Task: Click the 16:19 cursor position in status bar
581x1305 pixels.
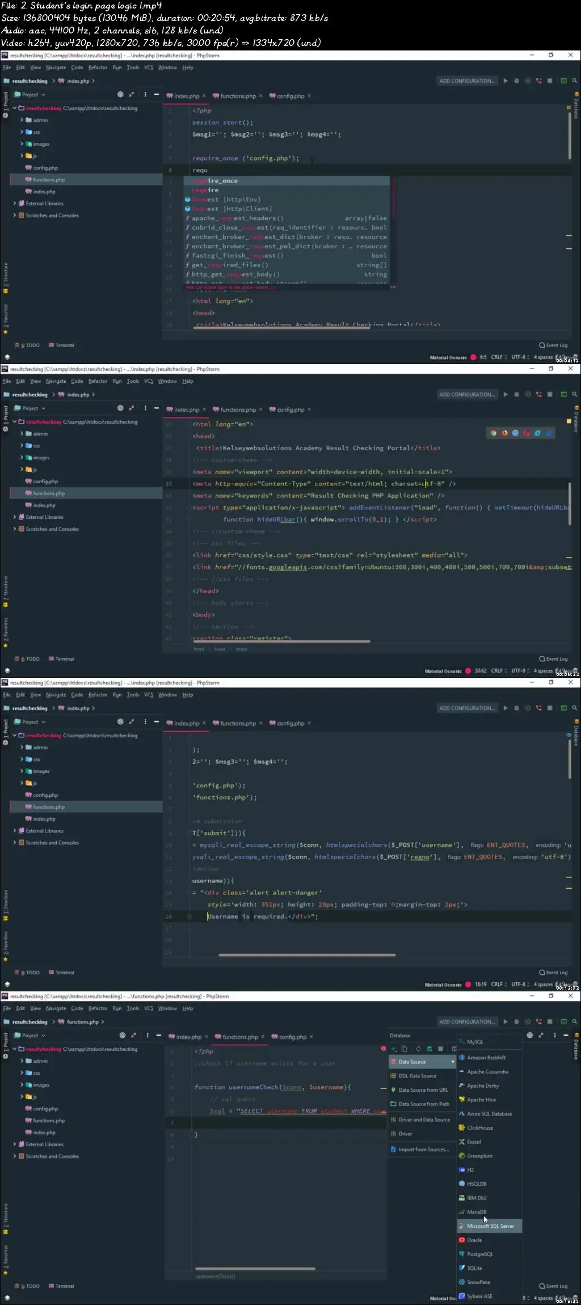Action: (481, 985)
